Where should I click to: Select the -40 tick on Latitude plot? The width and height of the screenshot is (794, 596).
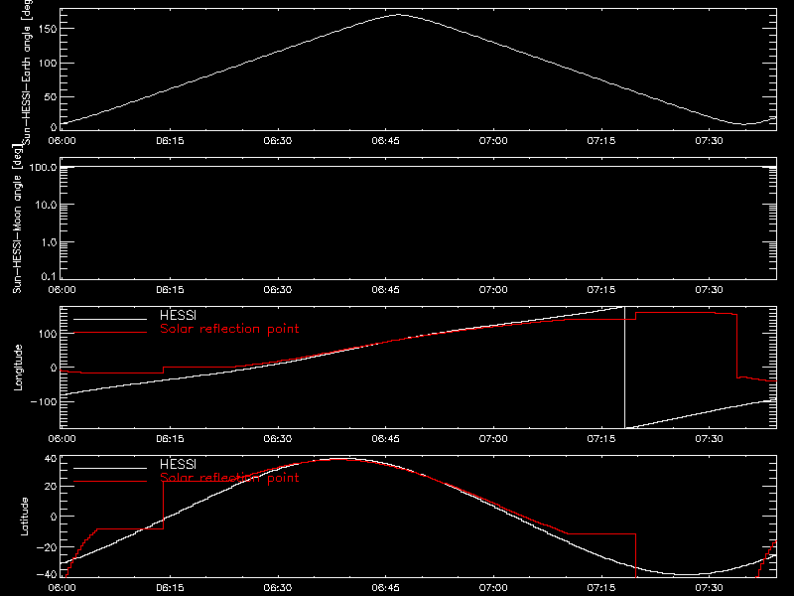point(47,575)
